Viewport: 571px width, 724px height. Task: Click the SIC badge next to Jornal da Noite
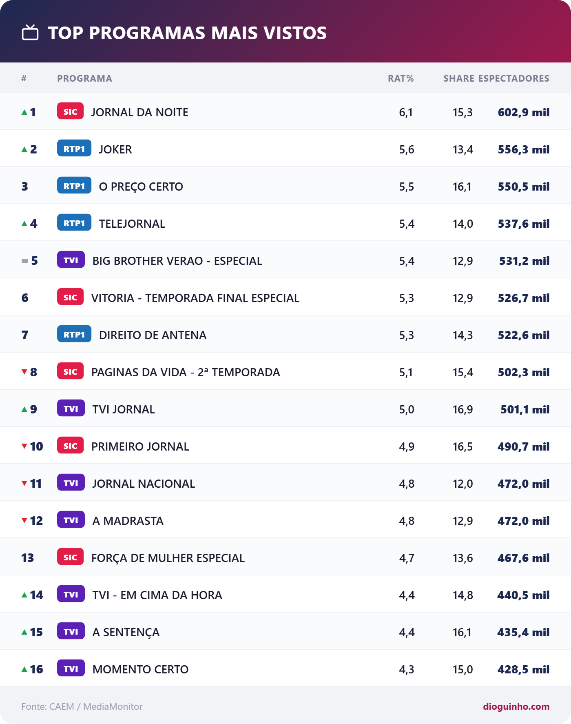pos(70,111)
